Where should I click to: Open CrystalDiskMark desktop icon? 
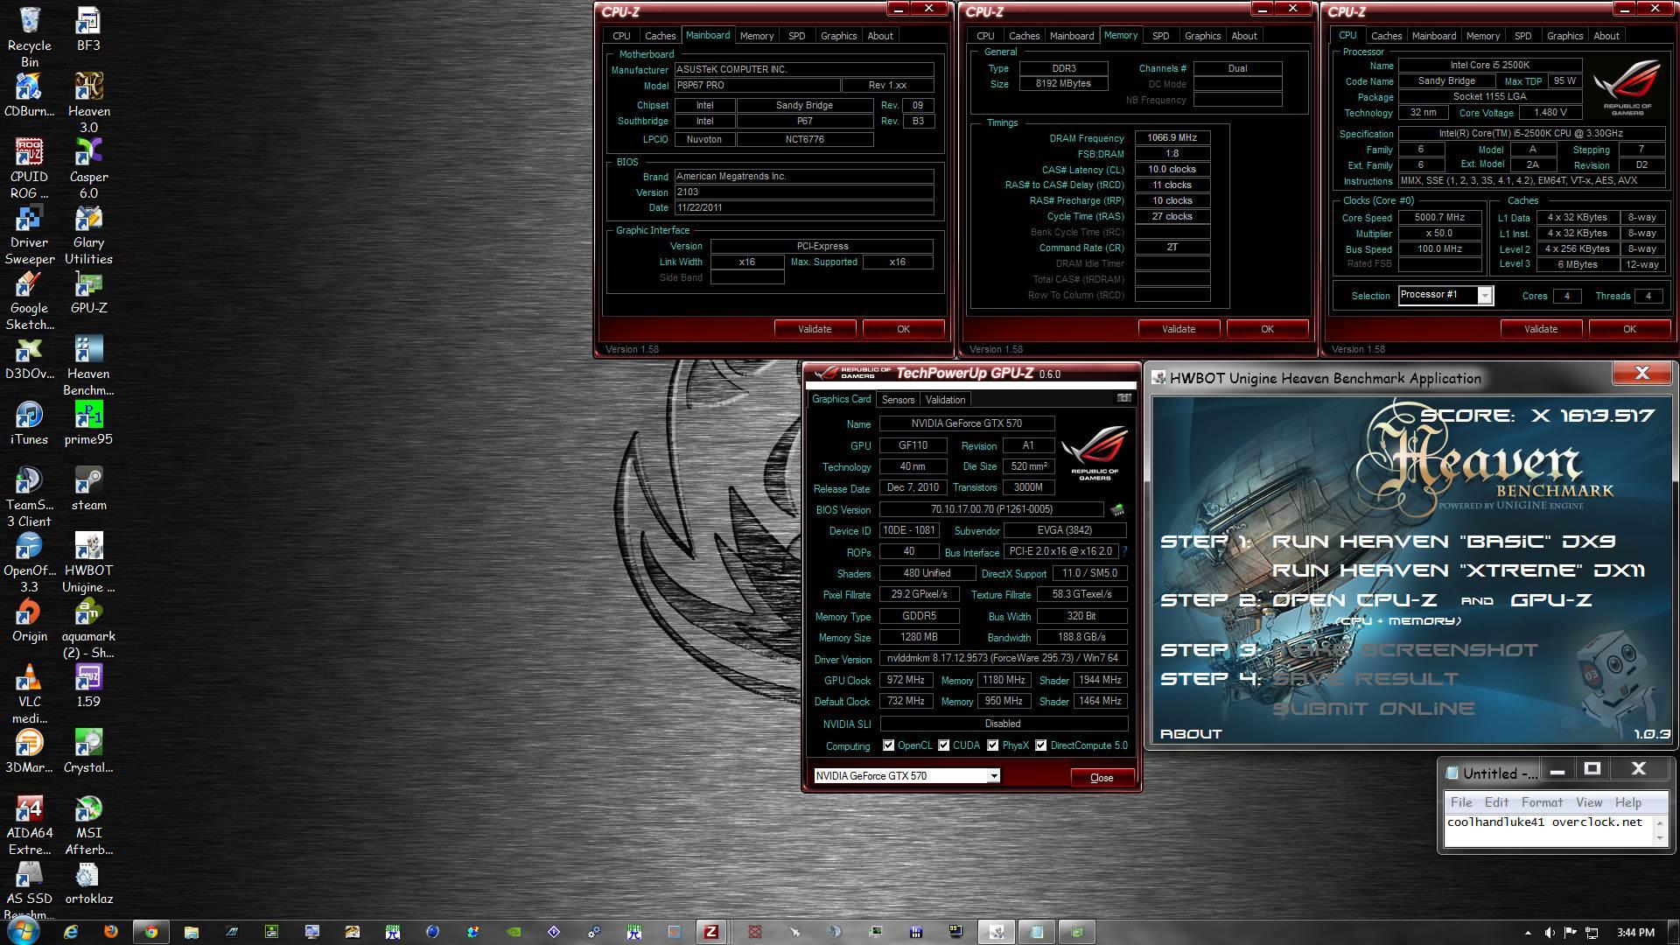88,751
